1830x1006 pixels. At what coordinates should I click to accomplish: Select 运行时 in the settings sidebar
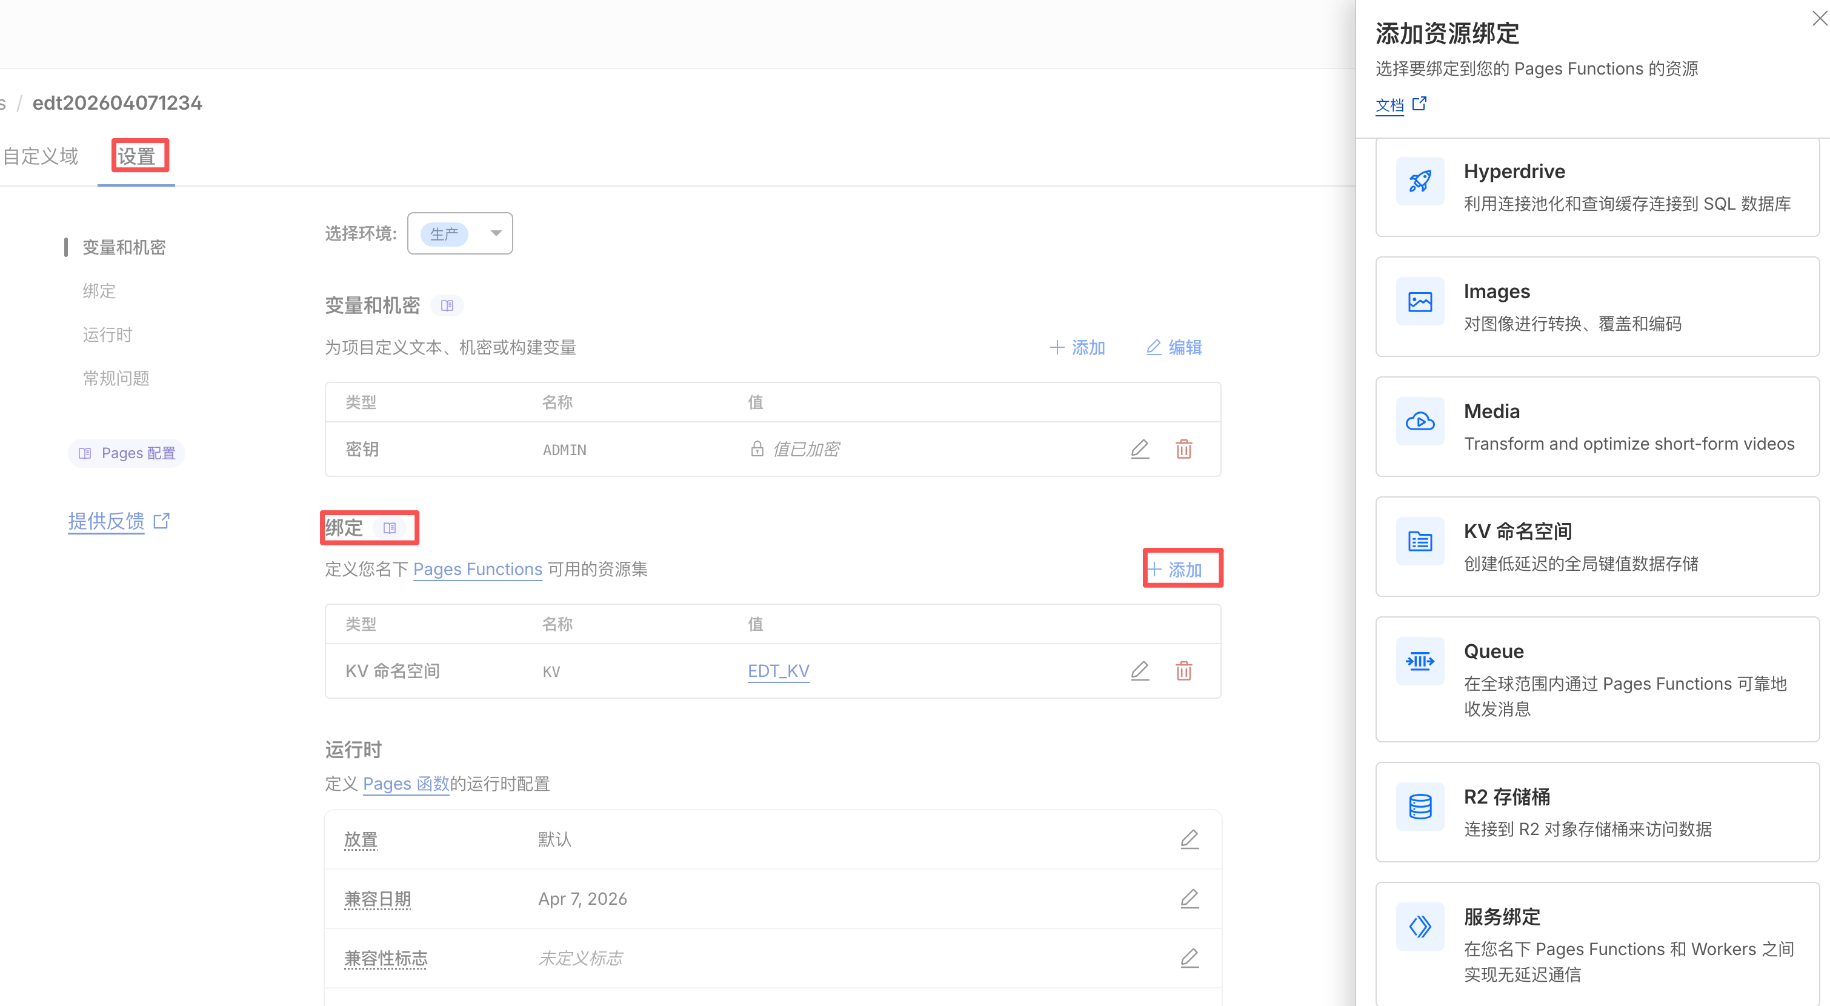pos(107,335)
